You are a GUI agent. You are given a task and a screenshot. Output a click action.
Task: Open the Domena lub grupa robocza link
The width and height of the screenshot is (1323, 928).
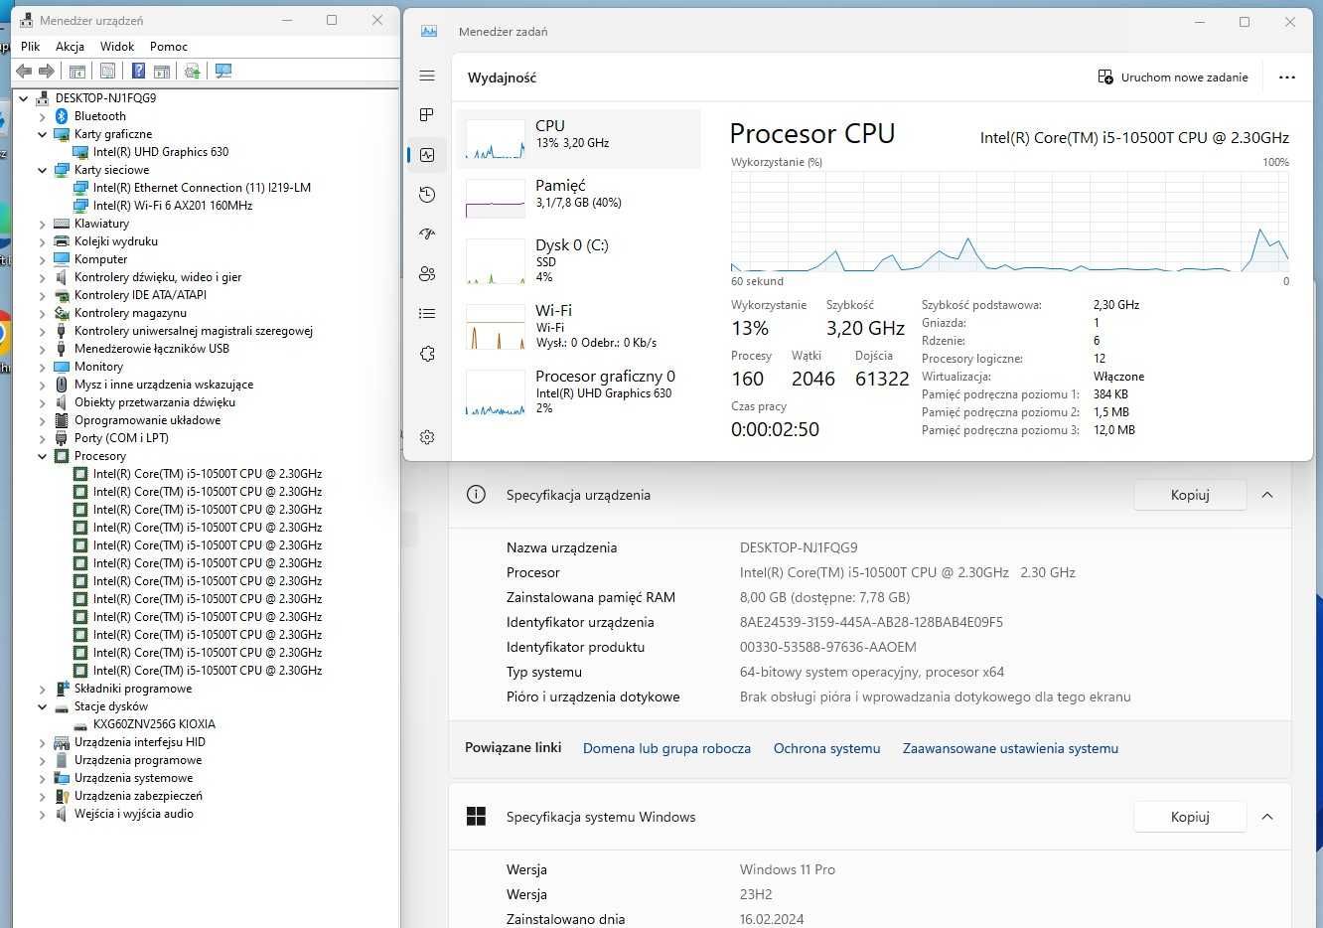point(666,748)
